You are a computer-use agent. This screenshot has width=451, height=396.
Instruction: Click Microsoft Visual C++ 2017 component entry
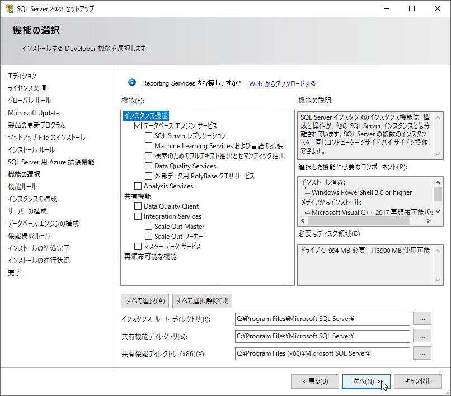[372, 213]
